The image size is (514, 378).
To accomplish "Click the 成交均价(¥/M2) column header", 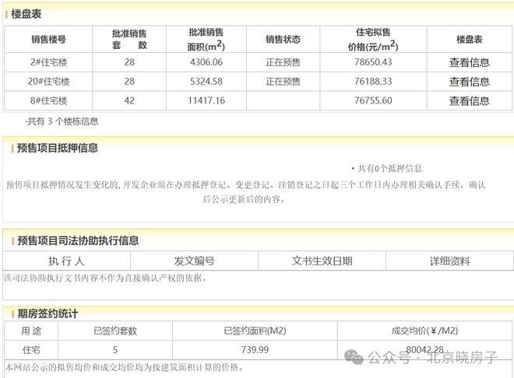I will tap(424, 331).
